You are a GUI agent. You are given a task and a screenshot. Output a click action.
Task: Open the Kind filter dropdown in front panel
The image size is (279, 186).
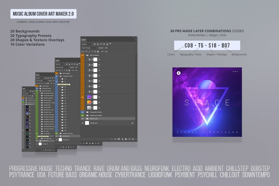click(x=87, y=44)
